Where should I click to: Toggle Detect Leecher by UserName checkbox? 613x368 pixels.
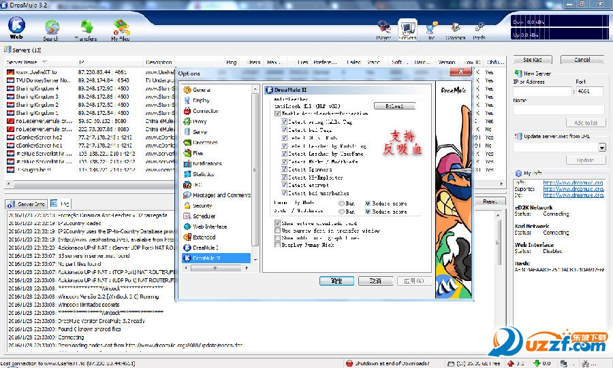click(x=284, y=154)
